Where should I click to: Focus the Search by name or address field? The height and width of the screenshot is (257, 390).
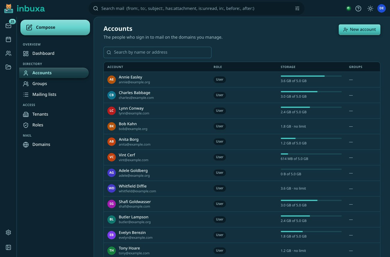[157, 52]
